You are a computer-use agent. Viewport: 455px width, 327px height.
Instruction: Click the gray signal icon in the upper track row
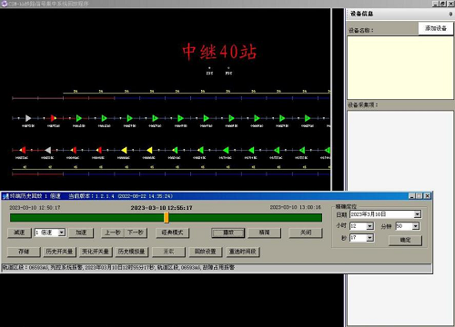[x=28, y=118]
